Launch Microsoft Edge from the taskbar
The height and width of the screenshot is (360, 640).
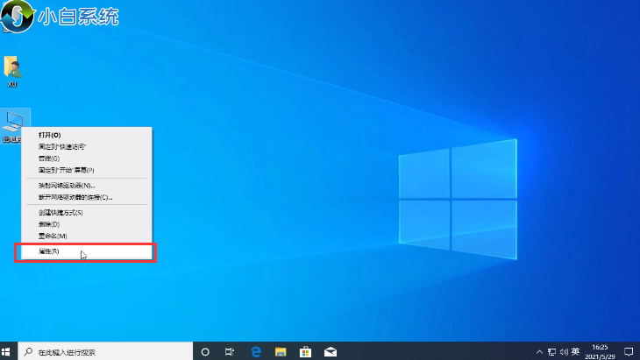point(255,351)
